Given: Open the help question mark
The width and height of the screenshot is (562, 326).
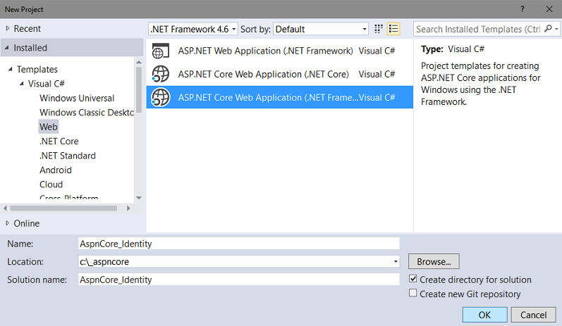Looking at the screenshot, I should click(523, 9).
